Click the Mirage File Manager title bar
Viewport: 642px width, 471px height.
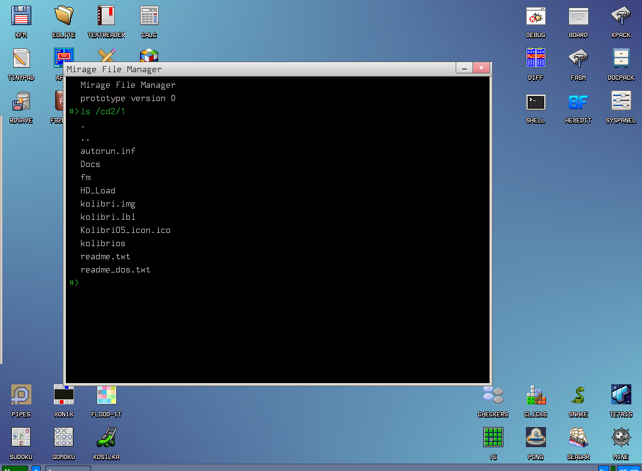pos(251,69)
